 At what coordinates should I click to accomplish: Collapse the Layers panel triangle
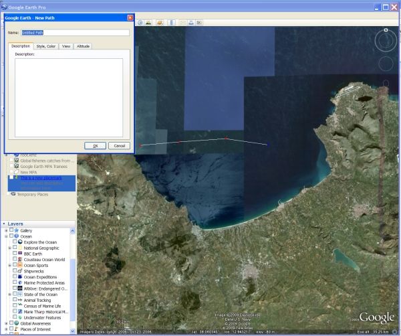[x=4, y=224]
